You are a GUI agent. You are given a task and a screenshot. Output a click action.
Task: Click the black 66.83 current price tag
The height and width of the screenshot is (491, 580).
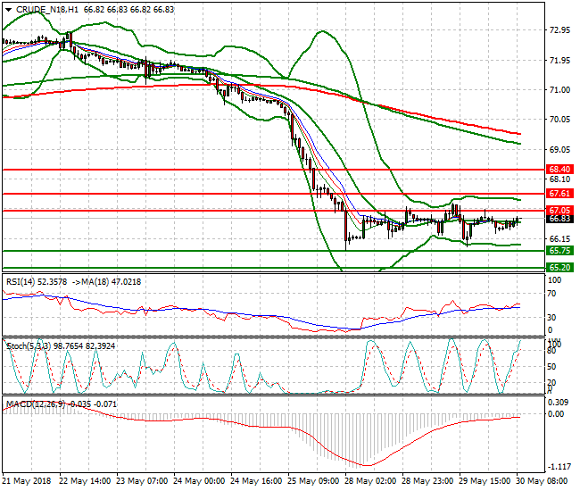pyautogui.click(x=559, y=219)
